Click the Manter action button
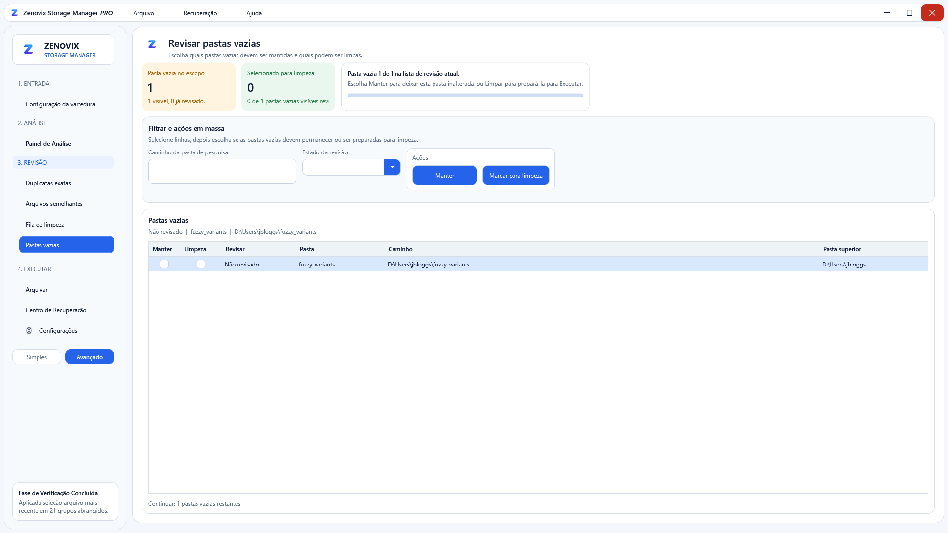 coord(445,175)
